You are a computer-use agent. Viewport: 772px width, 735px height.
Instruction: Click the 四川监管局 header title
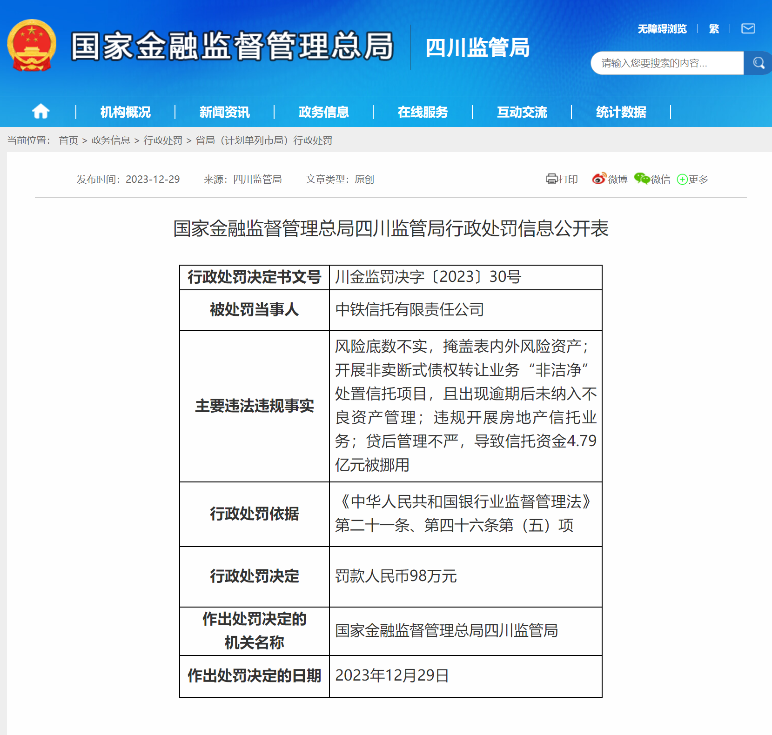pos(477,47)
